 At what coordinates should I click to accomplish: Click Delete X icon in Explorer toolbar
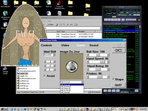(68, 25)
